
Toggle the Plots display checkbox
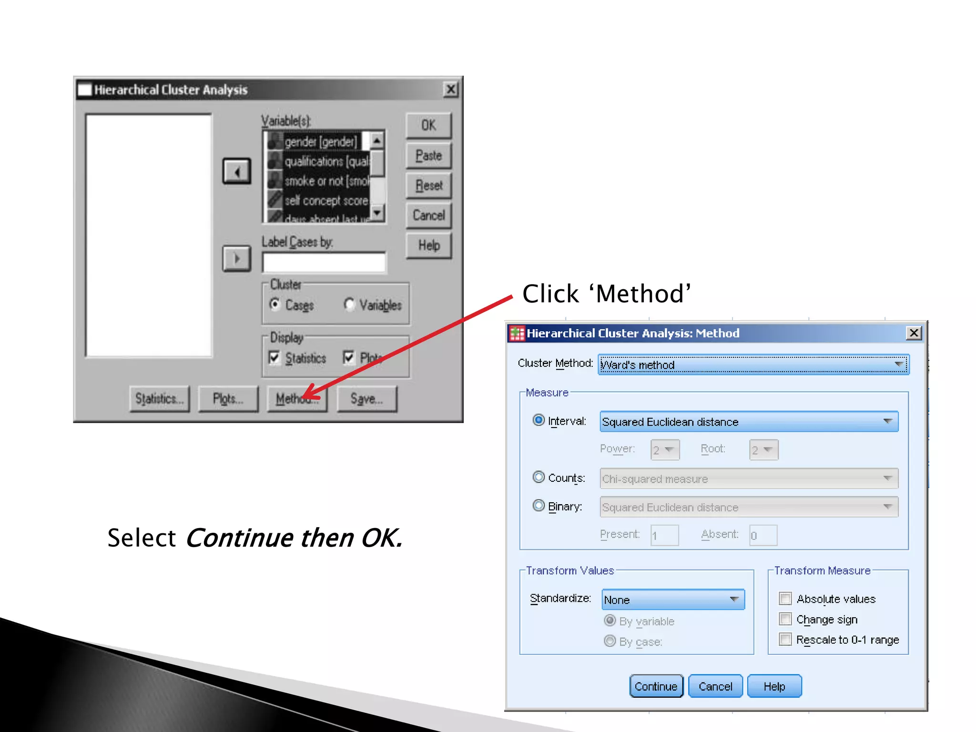(x=349, y=357)
